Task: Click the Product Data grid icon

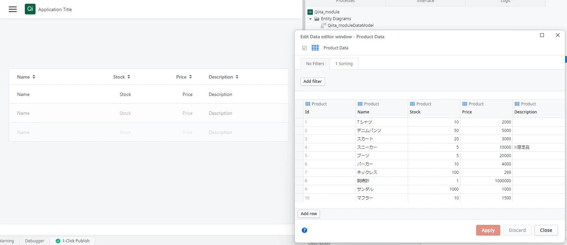Action: (315, 48)
